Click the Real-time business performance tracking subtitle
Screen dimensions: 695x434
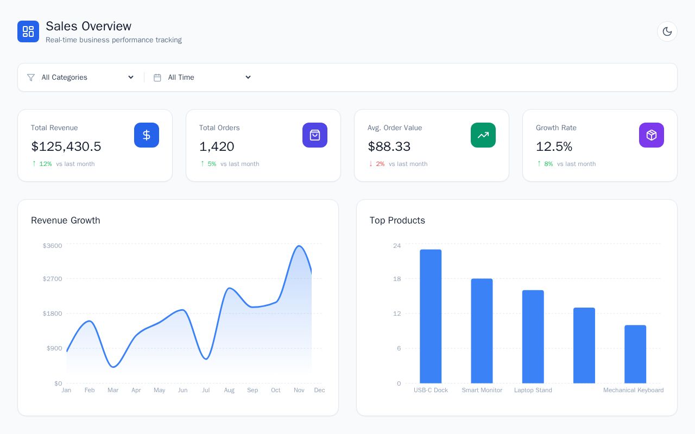[113, 40]
